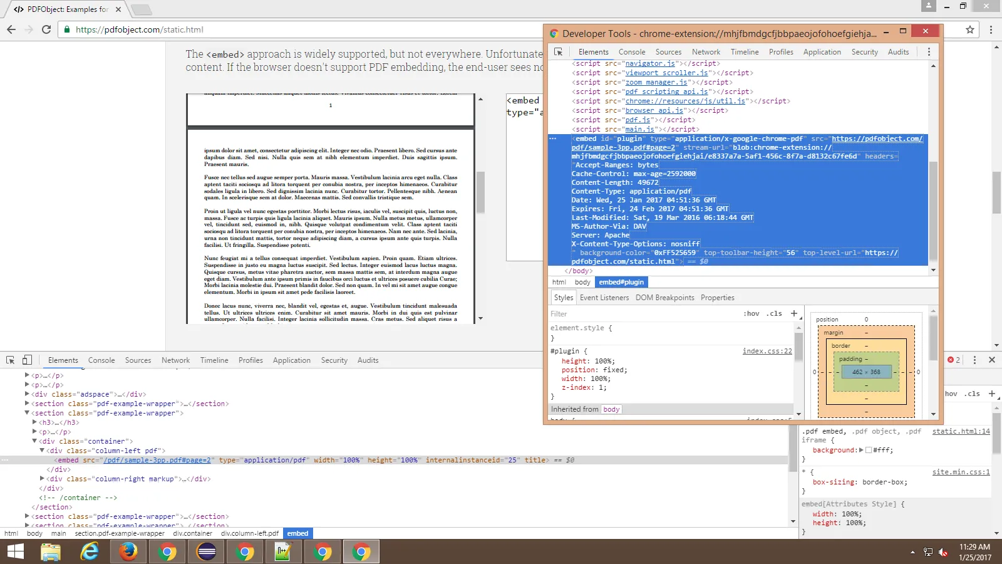Open the pdf_scripting_api.js script link
This screenshot has height=564, width=1002.
(666, 91)
